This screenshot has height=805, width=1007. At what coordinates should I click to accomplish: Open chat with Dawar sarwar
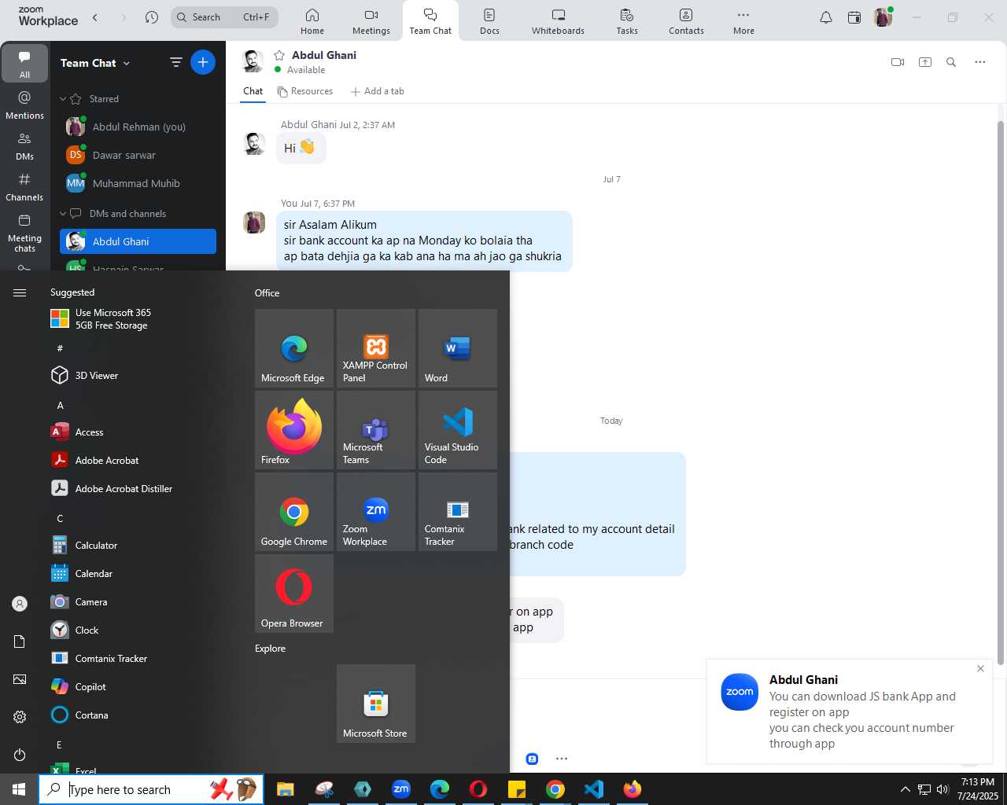pyautogui.click(x=138, y=155)
